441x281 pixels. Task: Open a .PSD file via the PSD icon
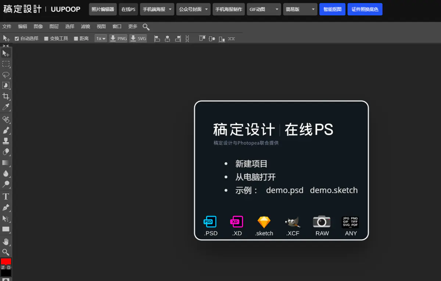(210, 222)
